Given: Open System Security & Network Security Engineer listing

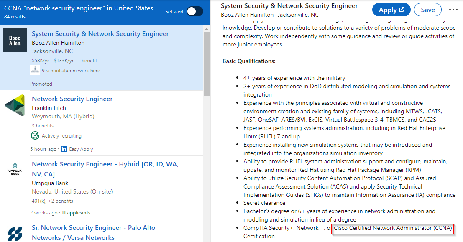Looking at the screenshot, I should click(100, 34).
